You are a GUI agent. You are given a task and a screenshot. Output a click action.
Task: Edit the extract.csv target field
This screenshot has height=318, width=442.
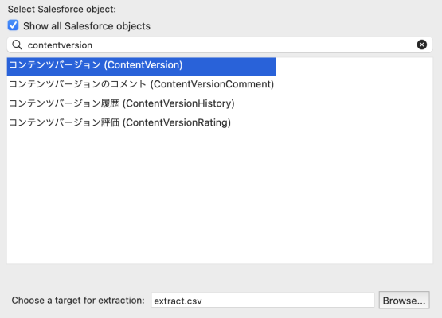pyautogui.click(x=263, y=301)
